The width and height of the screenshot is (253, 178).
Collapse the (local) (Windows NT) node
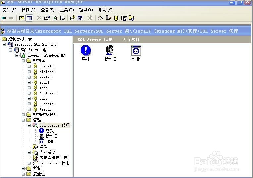coord(17,55)
